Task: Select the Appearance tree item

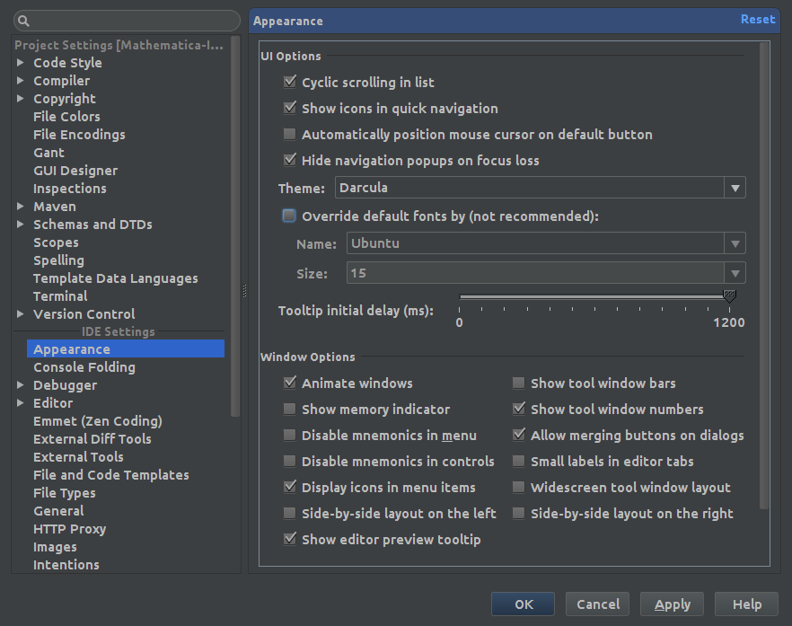Action: [126, 349]
